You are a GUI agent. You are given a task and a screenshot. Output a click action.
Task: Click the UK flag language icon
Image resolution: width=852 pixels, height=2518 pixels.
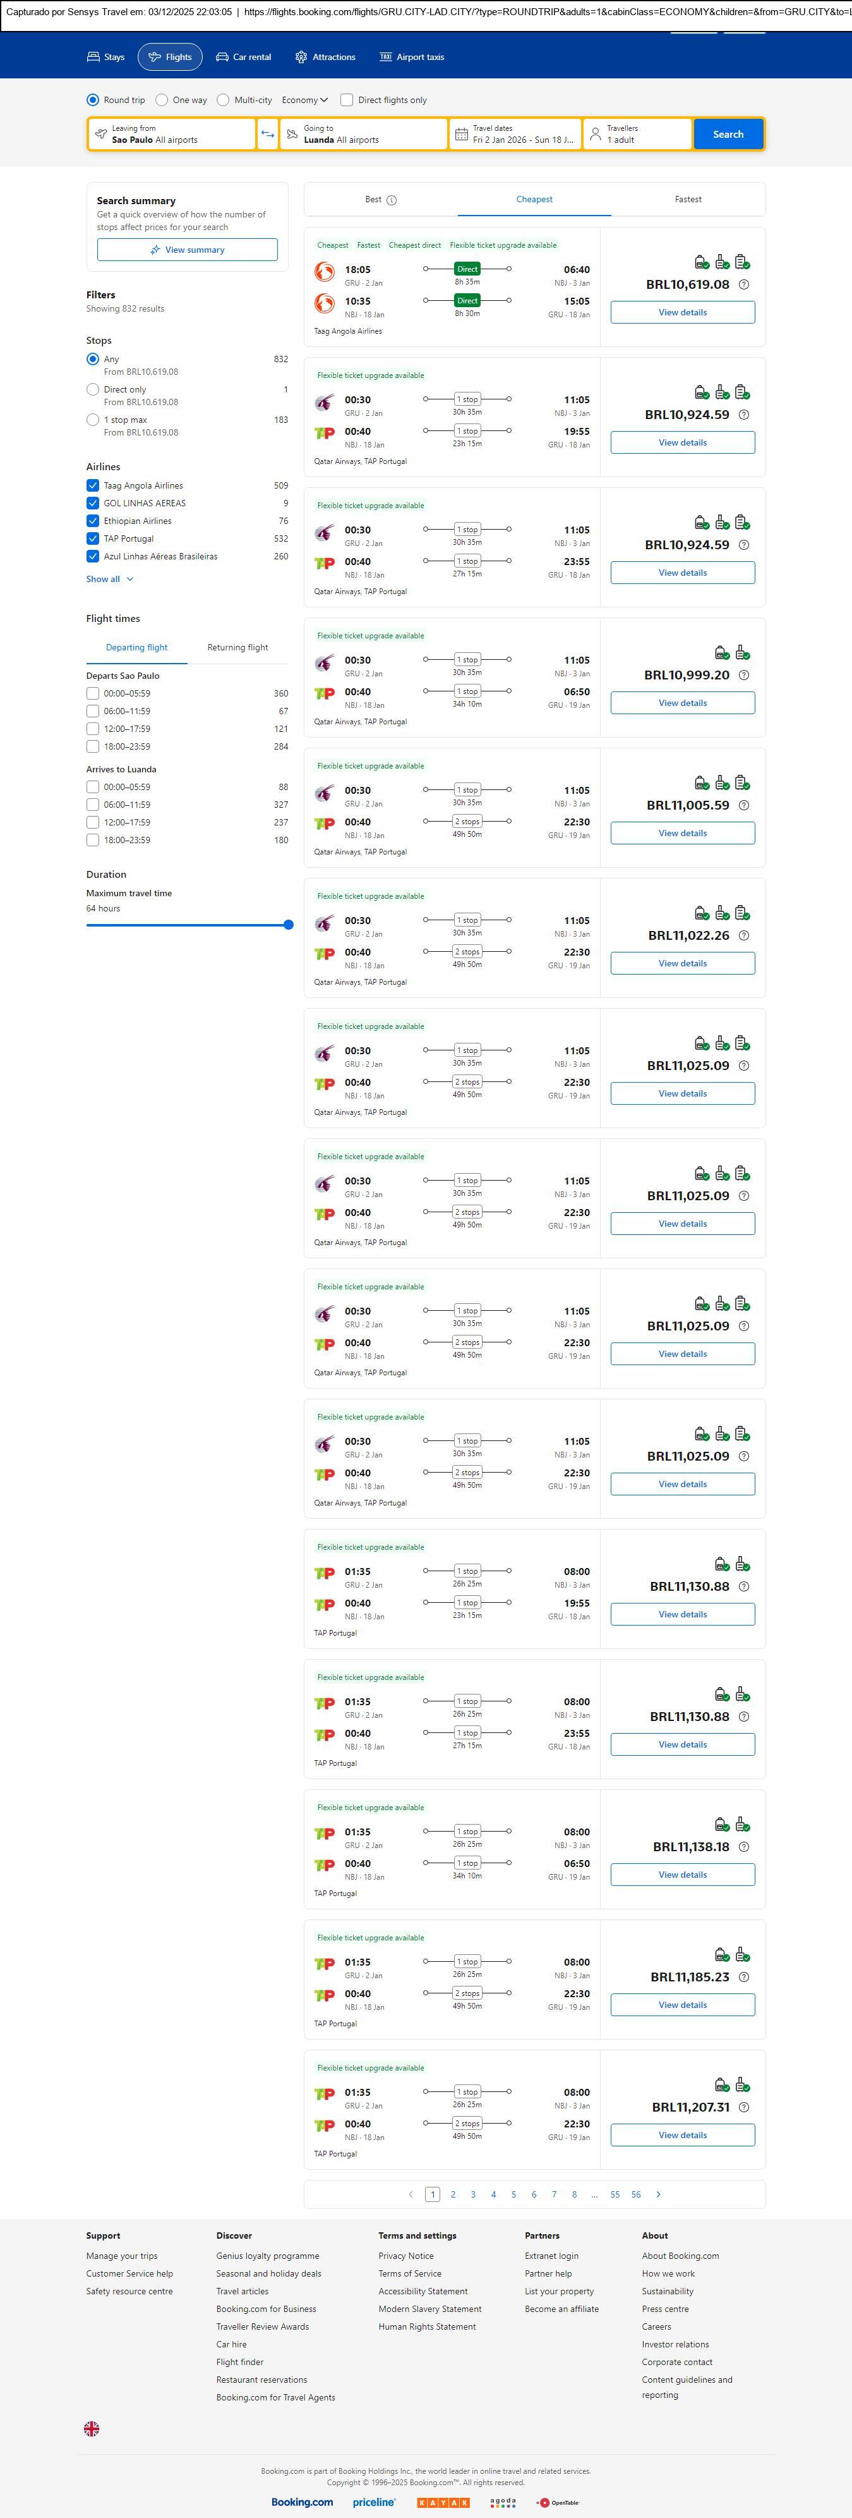click(x=92, y=2428)
